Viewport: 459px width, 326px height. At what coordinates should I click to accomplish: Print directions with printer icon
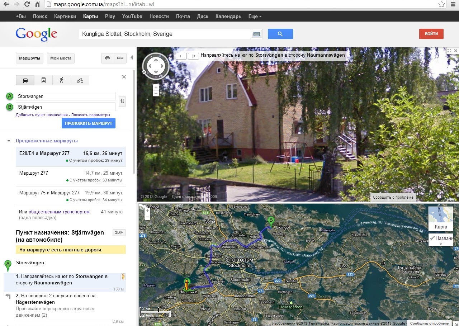point(108,58)
